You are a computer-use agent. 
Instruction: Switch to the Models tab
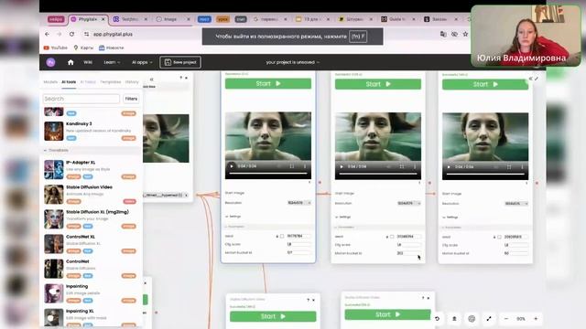(x=50, y=82)
